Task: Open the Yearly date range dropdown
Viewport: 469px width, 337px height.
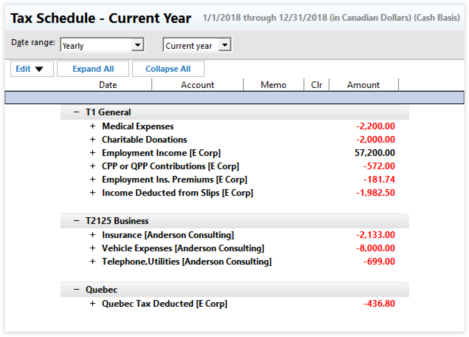Action: (x=137, y=45)
